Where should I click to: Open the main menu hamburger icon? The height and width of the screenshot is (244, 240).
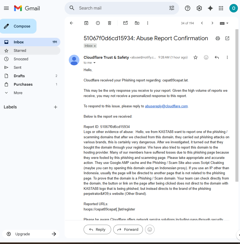point(6,8)
